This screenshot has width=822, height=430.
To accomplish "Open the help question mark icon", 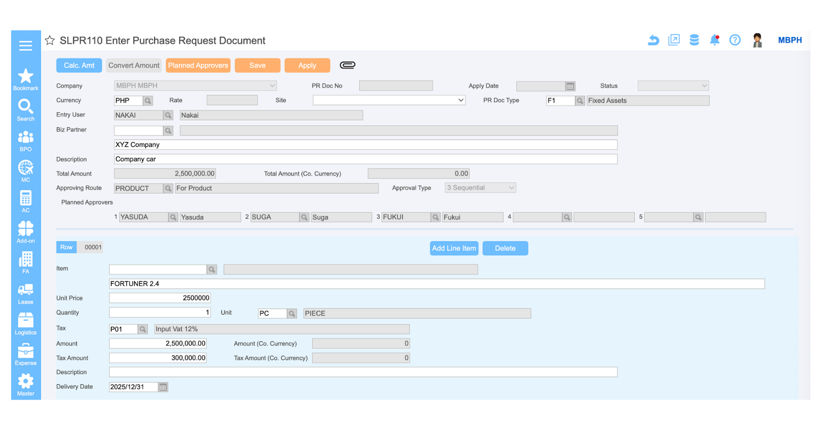I will tap(735, 40).
